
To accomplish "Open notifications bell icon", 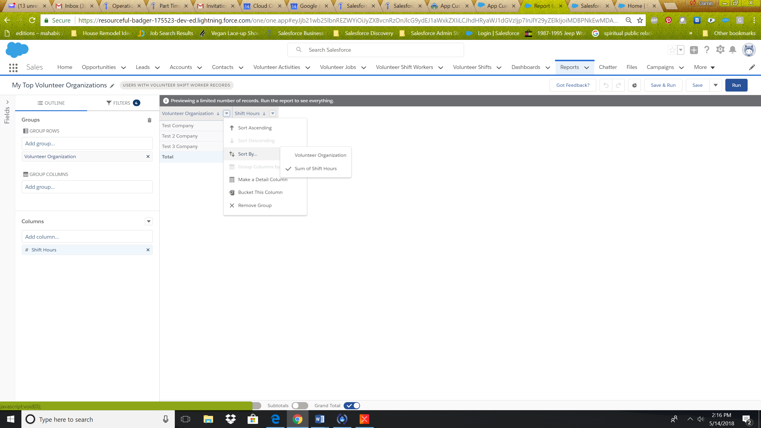I will (733, 50).
